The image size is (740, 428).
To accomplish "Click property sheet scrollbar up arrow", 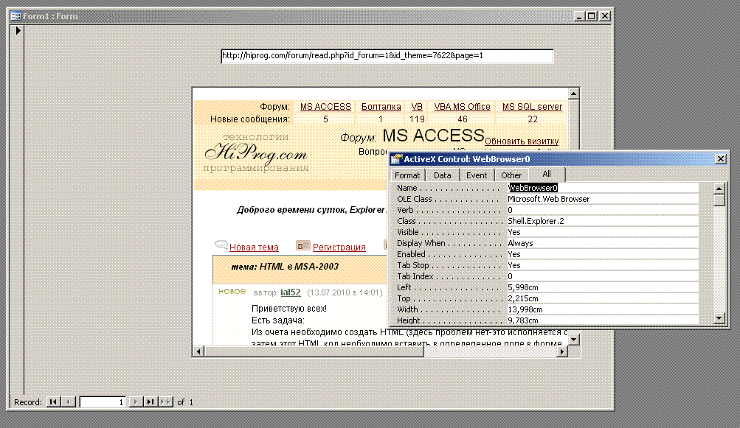I will tap(719, 189).
